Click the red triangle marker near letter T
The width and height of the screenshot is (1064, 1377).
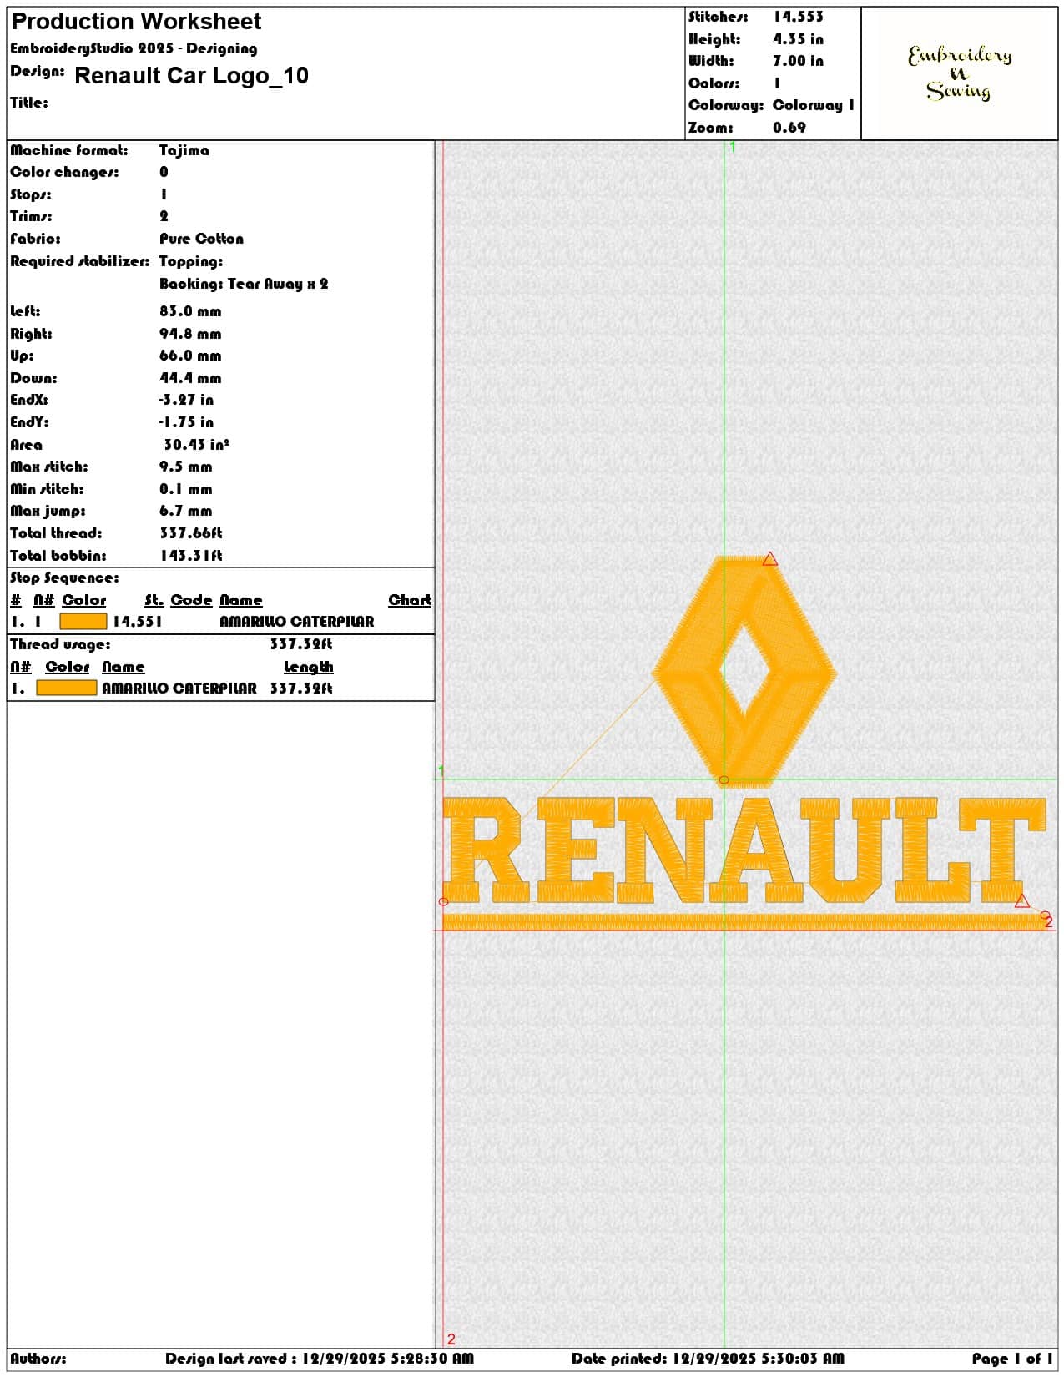coord(1022,900)
